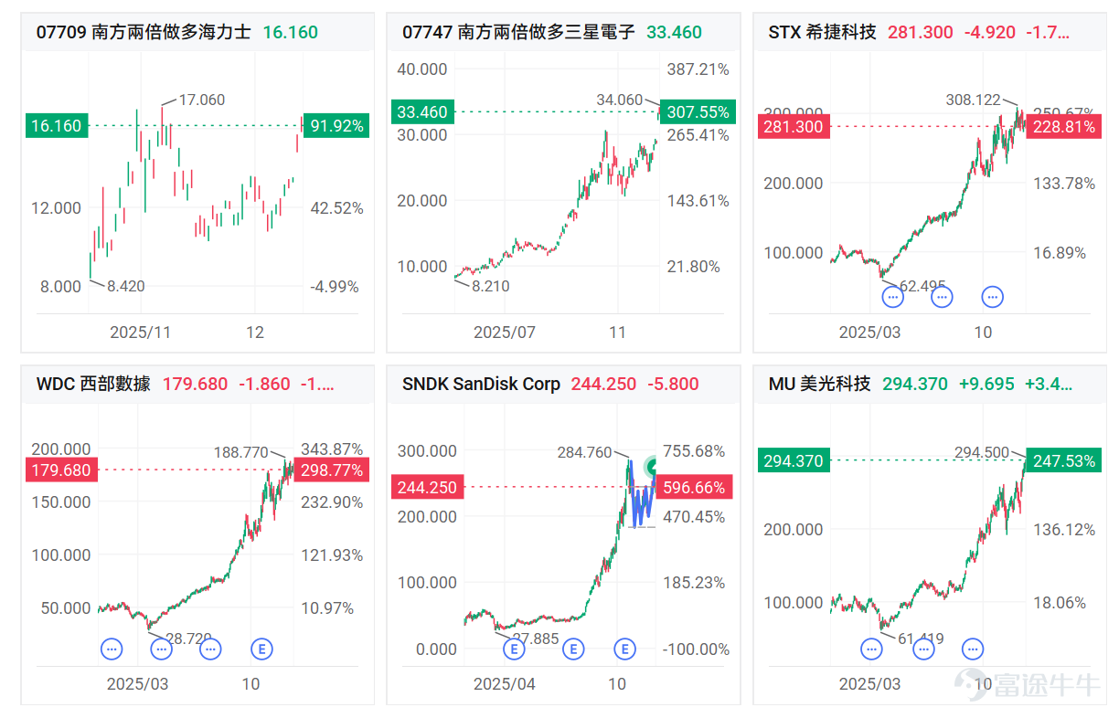This screenshot has width=1119, height=718.
Task: Click the E earnings marker in WDC chart
Action: coord(261,649)
